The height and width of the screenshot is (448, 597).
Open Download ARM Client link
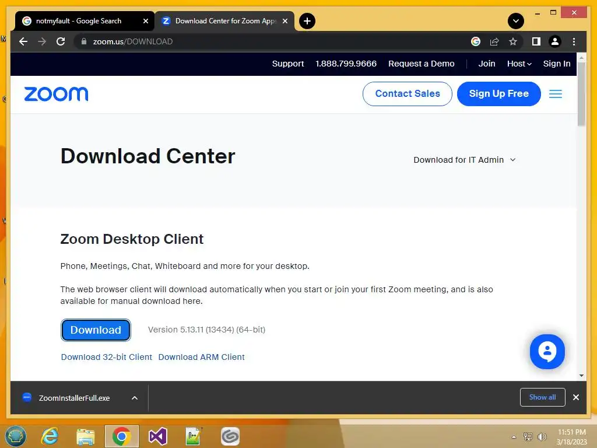(x=201, y=357)
